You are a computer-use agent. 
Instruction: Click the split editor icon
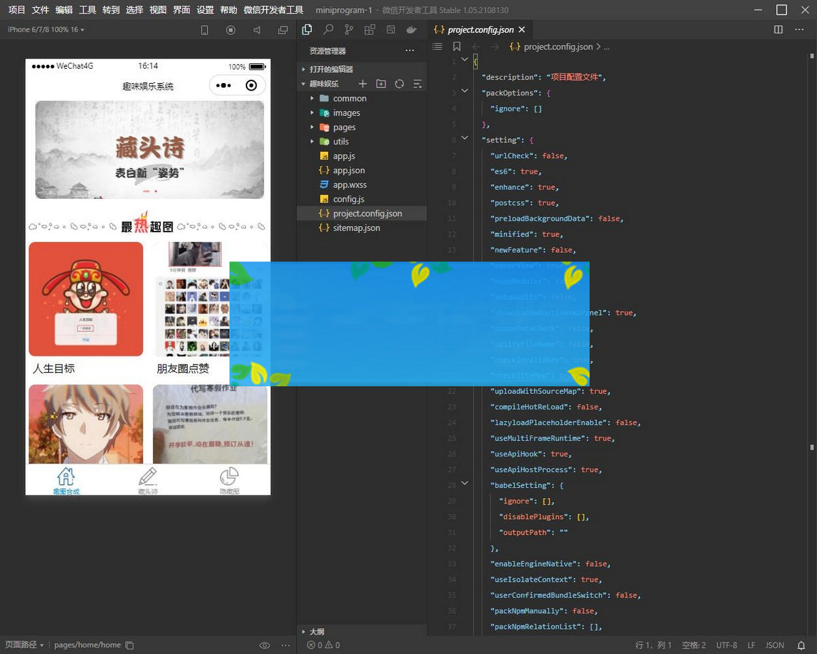pyautogui.click(x=779, y=30)
